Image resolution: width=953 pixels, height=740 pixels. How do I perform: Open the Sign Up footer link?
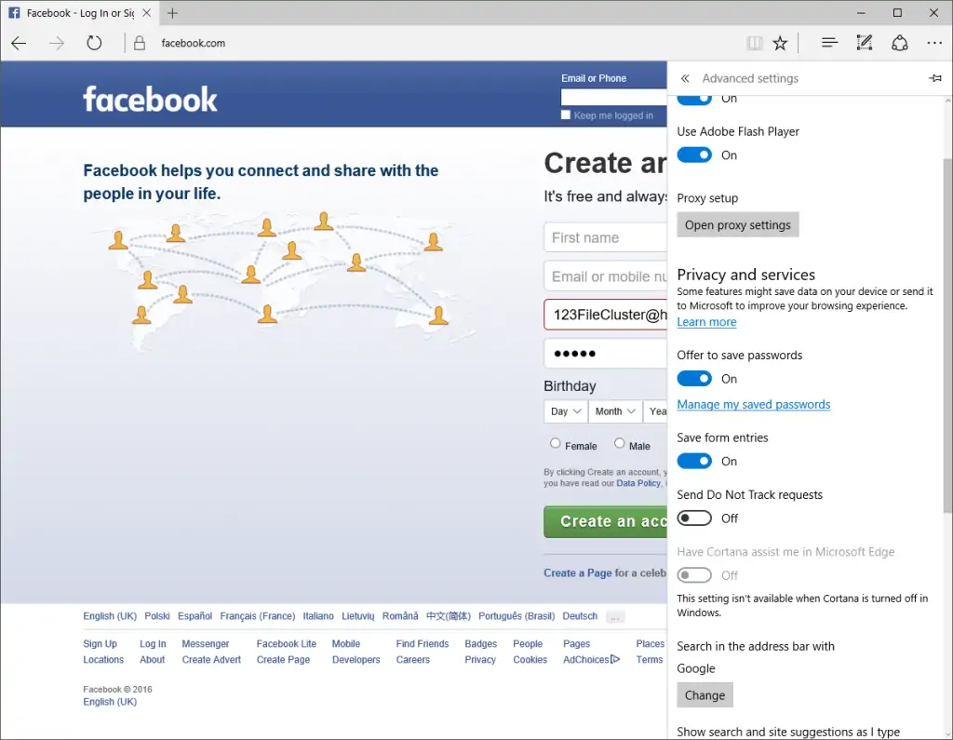pos(100,643)
